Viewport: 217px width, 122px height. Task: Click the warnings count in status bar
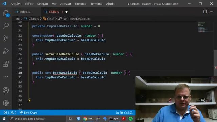14,113
